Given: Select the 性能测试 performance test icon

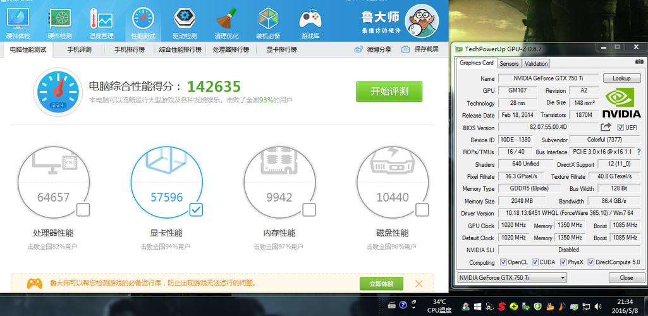Looking at the screenshot, I should tap(143, 19).
